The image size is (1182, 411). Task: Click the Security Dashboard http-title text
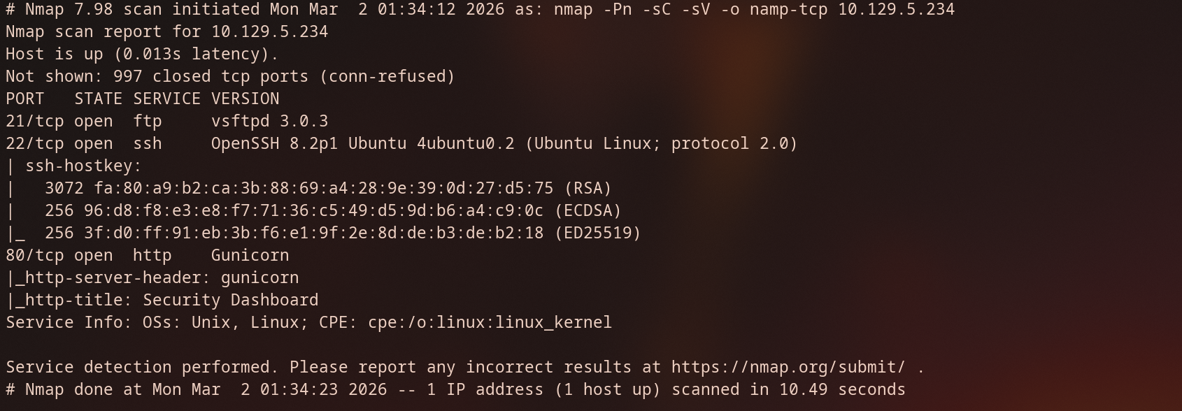230,300
